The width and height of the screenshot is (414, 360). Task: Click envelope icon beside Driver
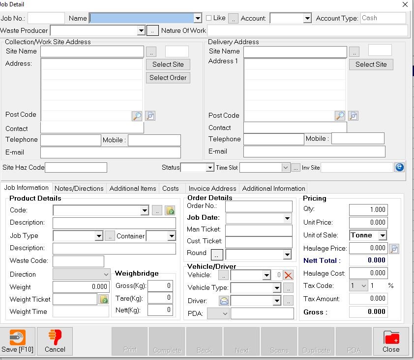point(224,301)
